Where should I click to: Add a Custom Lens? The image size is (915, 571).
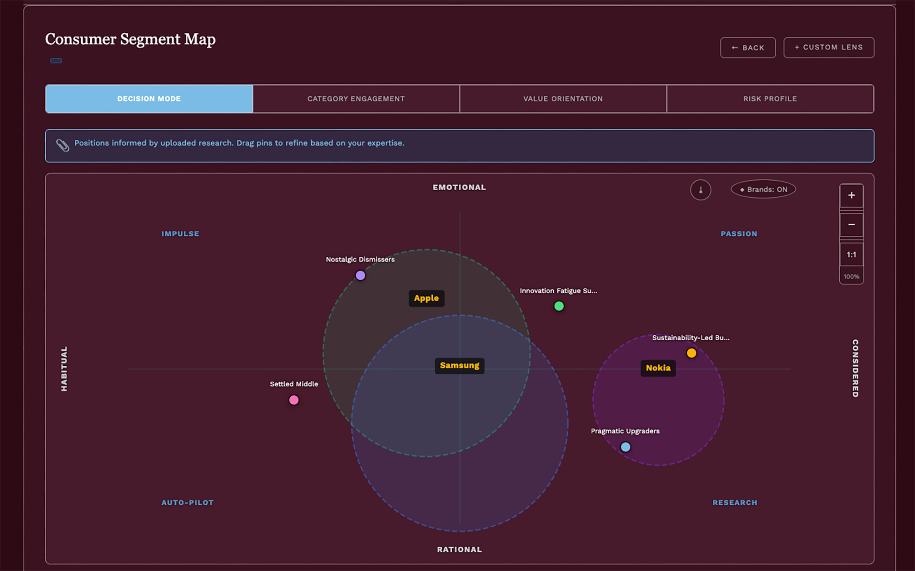pyautogui.click(x=828, y=47)
